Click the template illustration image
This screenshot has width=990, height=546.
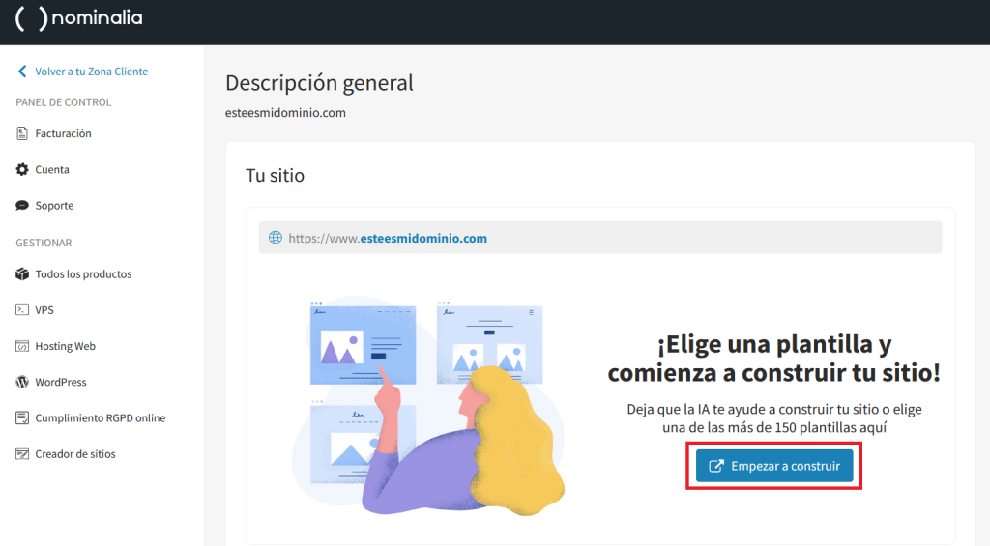[x=428, y=406]
